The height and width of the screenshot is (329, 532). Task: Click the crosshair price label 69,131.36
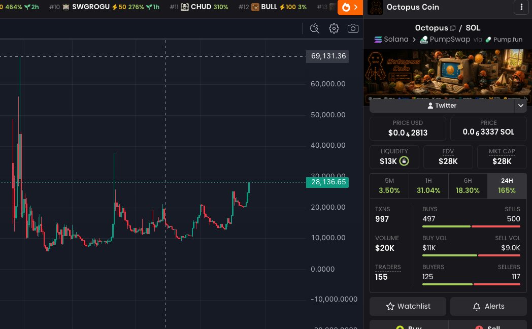327,56
